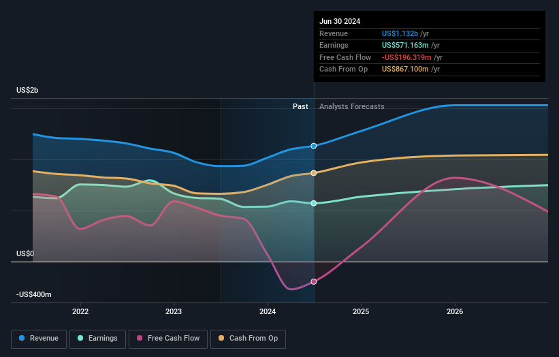Click the Cash From Op tooltip row label
Screen dimensions: 559x357
pos(343,69)
